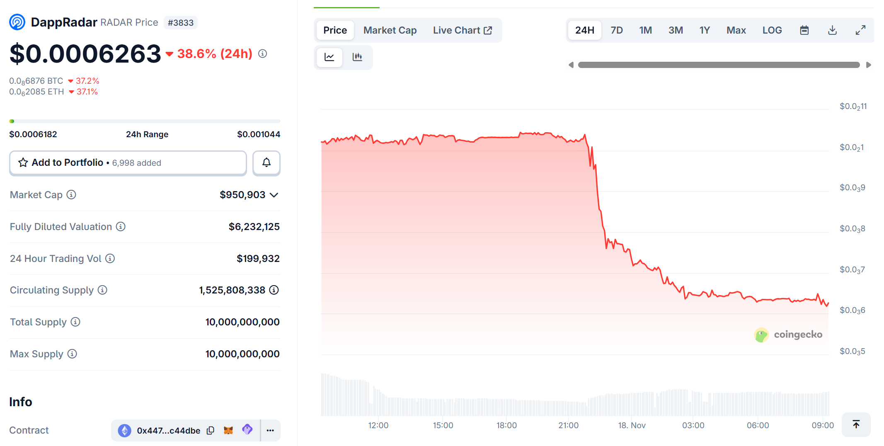Copy the contract address
Image resolution: width=884 pixels, height=446 pixels.
point(210,430)
